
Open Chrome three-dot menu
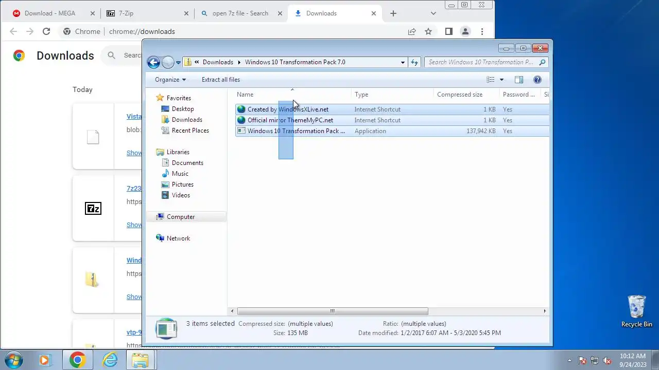(x=482, y=31)
